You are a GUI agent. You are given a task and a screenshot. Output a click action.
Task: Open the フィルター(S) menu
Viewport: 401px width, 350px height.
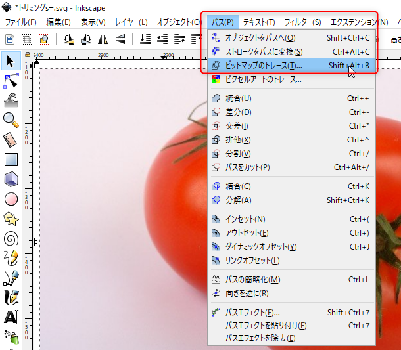pyautogui.click(x=302, y=22)
